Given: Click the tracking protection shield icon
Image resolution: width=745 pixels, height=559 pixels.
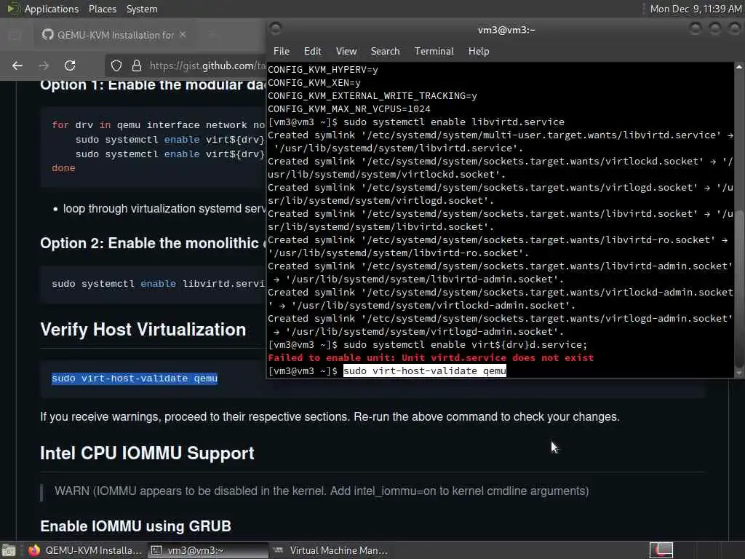Looking at the screenshot, I should (x=116, y=66).
